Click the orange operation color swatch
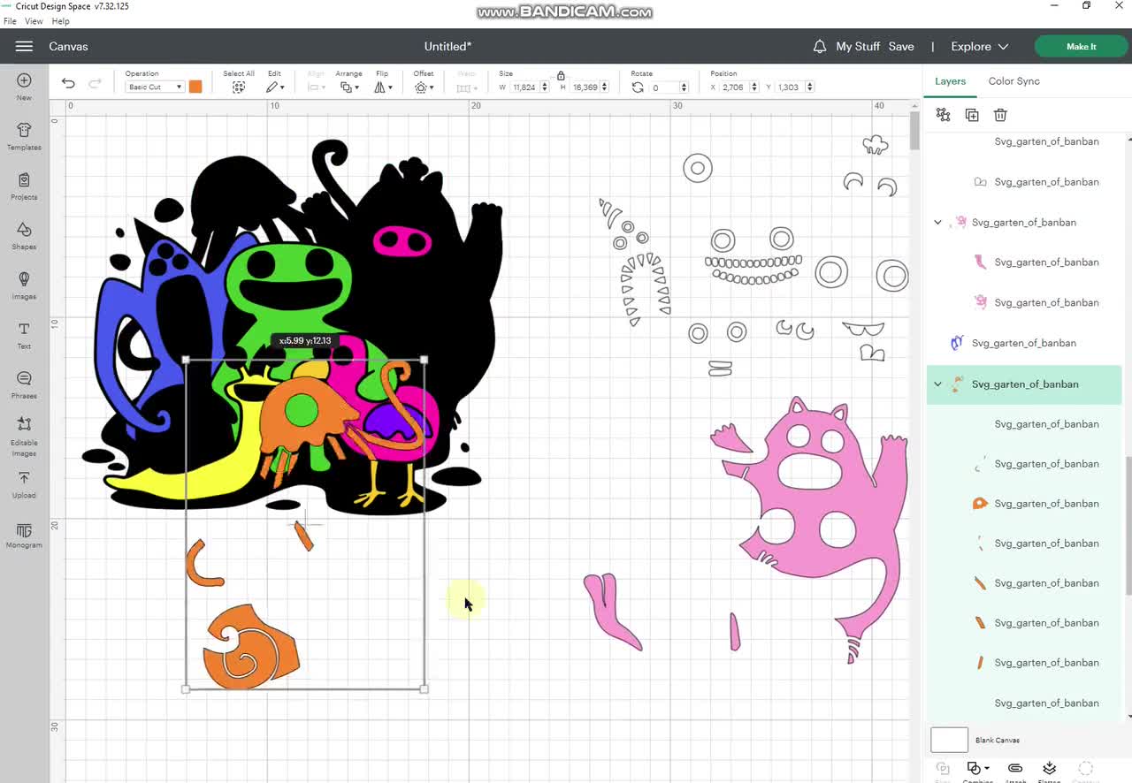1132x783 pixels. click(x=195, y=87)
